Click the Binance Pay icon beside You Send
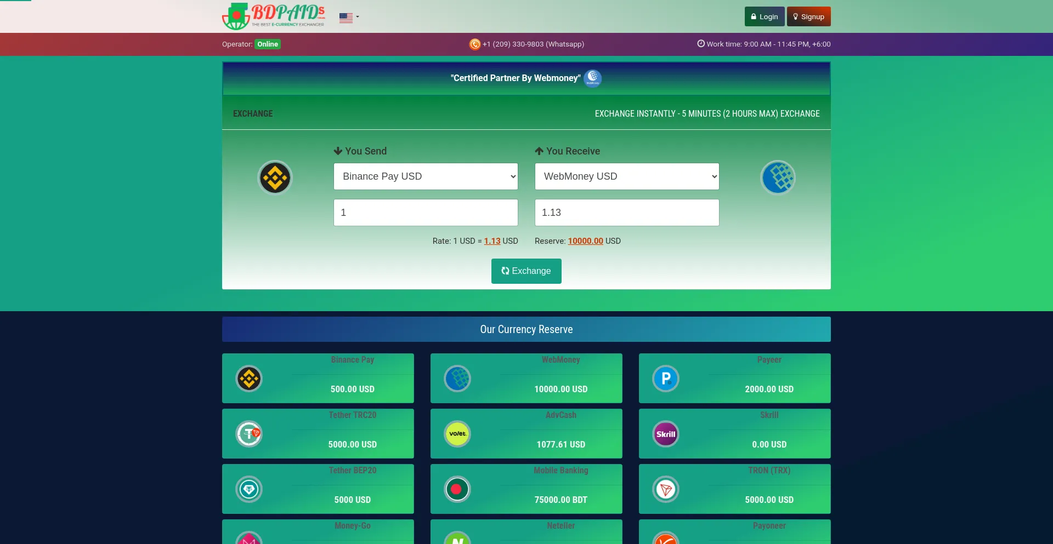The height and width of the screenshot is (544, 1053). pos(275,177)
